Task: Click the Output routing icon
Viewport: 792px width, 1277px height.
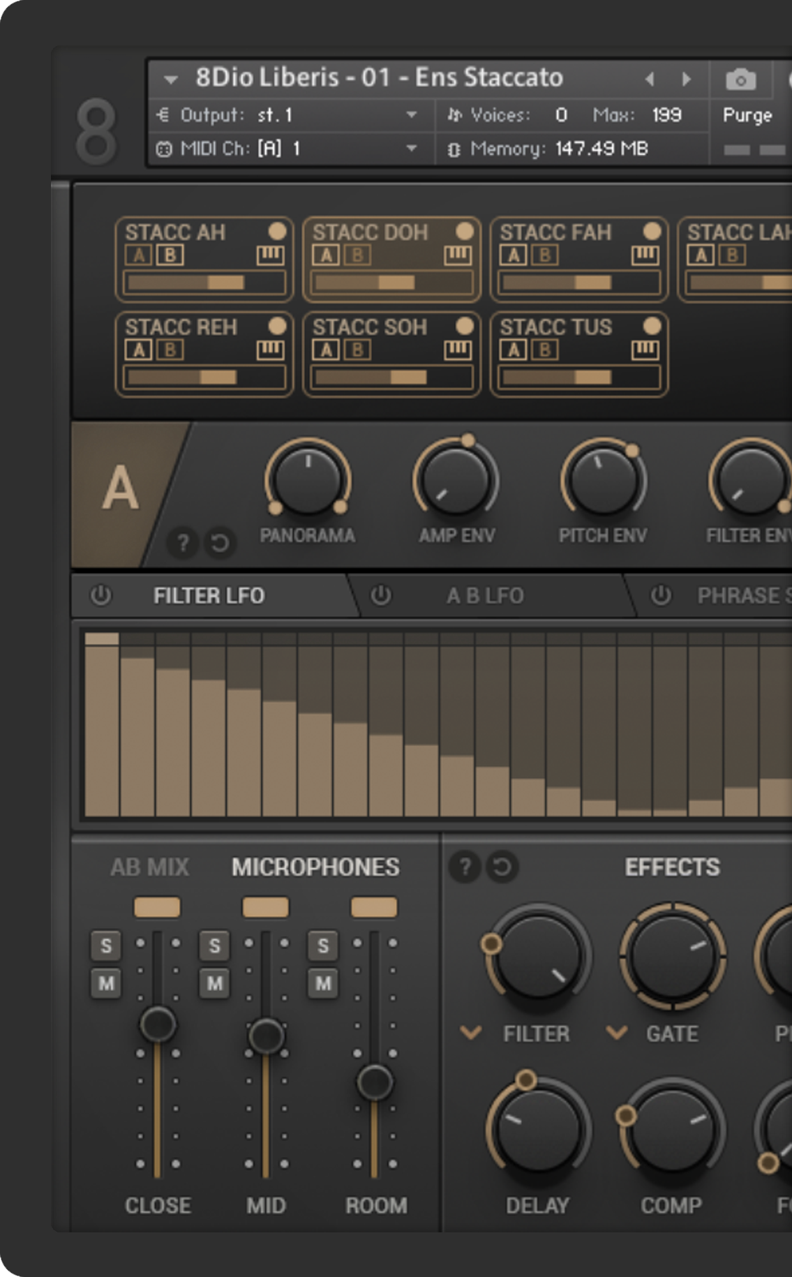Action: 163,114
